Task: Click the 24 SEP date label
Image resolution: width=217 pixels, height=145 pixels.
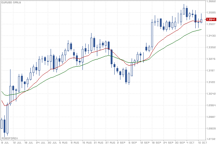Action: click(x=168, y=142)
